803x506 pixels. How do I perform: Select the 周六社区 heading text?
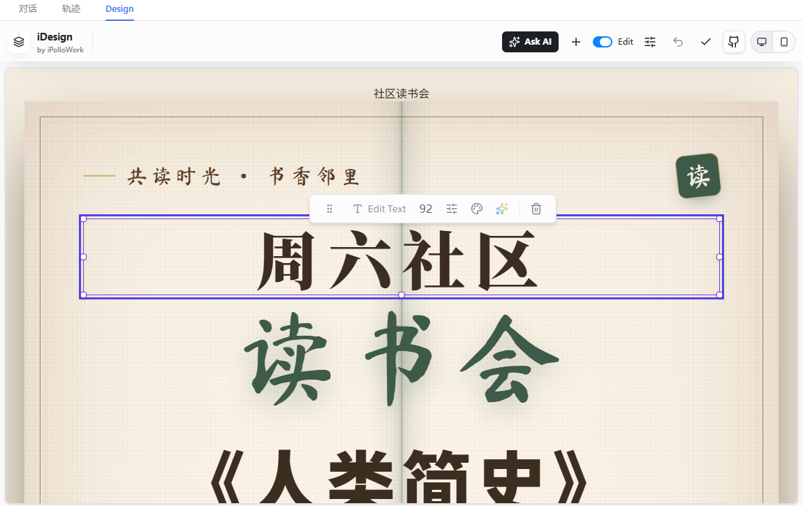click(x=397, y=260)
